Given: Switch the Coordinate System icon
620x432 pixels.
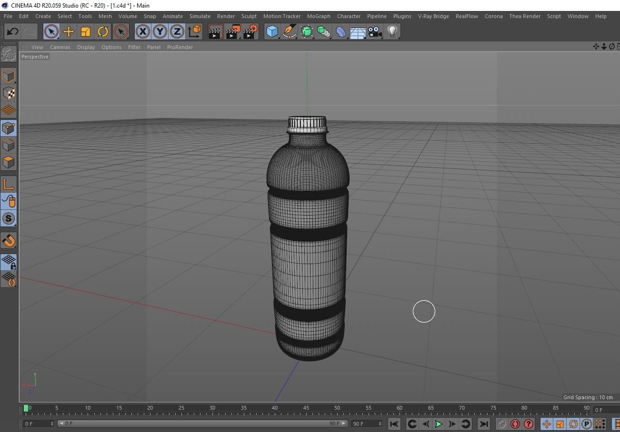Looking at the screenshot, I should click(x=194, y=32).
